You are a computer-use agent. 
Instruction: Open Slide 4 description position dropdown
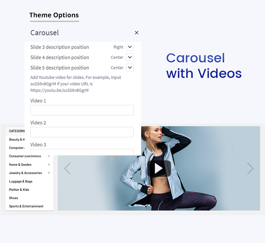tap(130, 57)
